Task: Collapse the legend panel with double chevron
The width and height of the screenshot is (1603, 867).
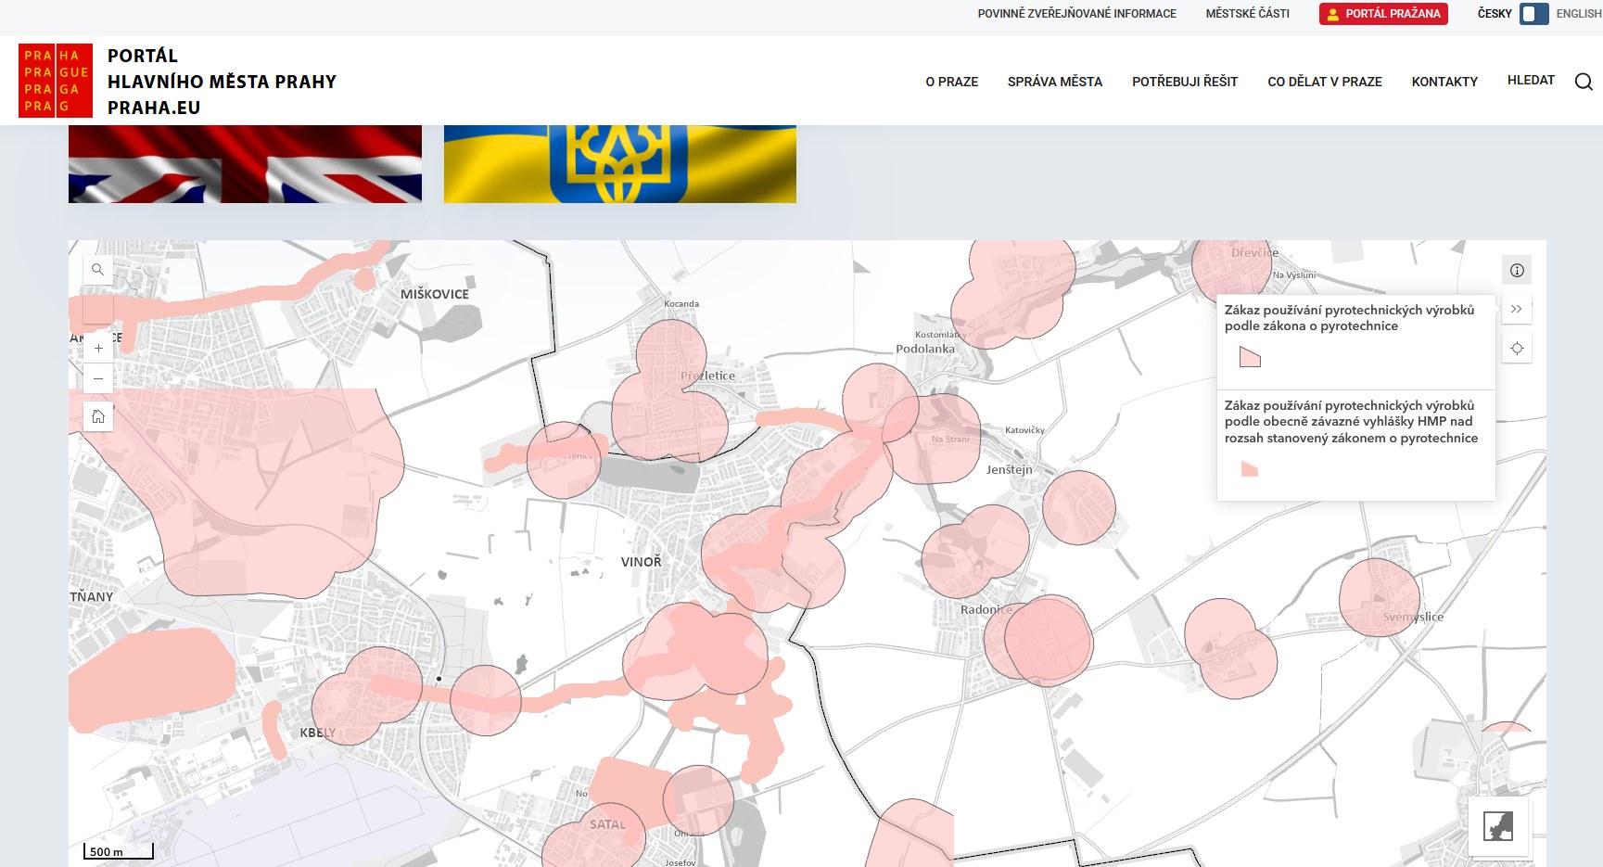Action: click(1517, 309)
